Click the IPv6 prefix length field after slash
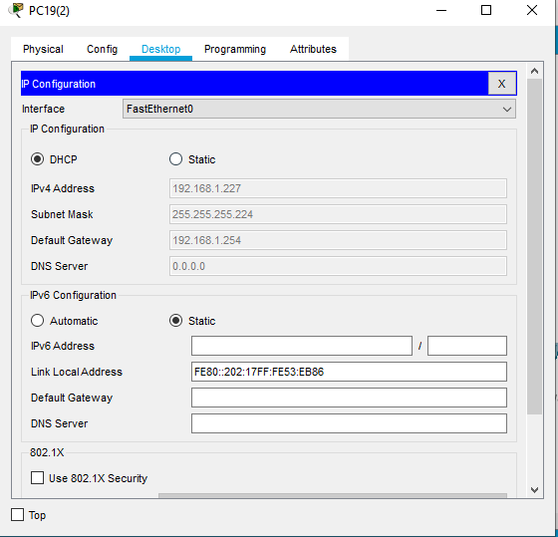 [467, 346]
